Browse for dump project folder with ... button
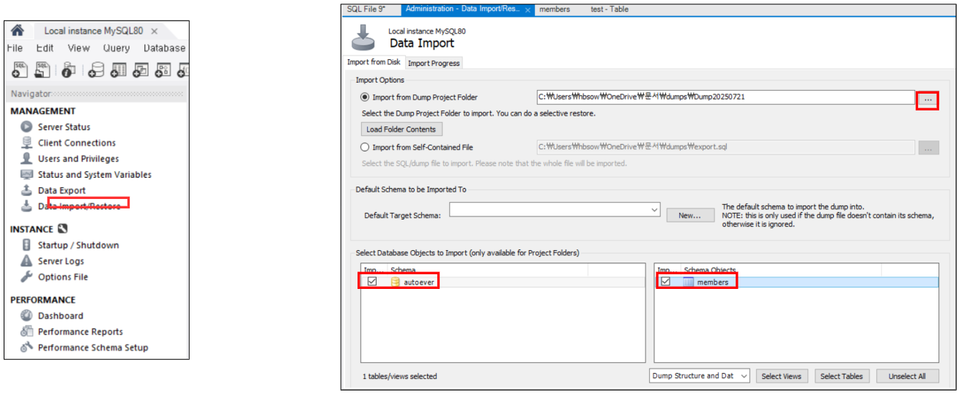This screenshot has width=959, height=395. (x=927, y=99)
